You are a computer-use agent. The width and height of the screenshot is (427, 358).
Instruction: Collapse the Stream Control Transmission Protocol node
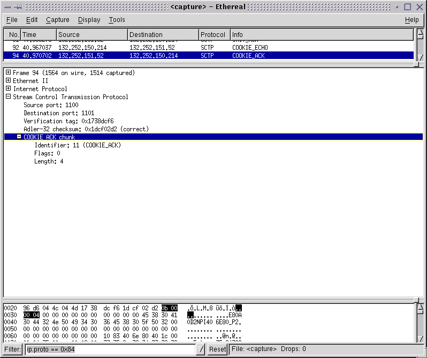(x=8, y=97)
